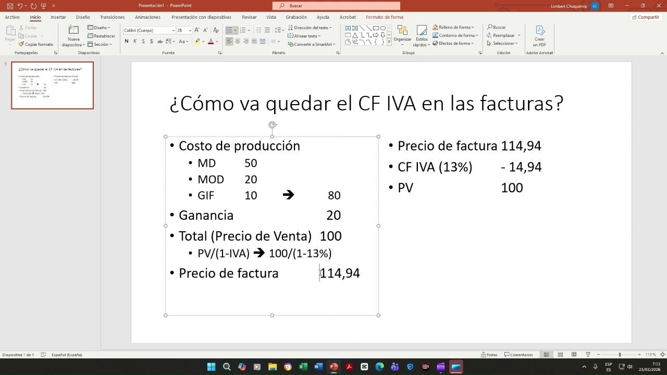The image size is (667, 375).
Task: Toggle underline S formatting
Action: pyautogui.click(x=143, y=41)
